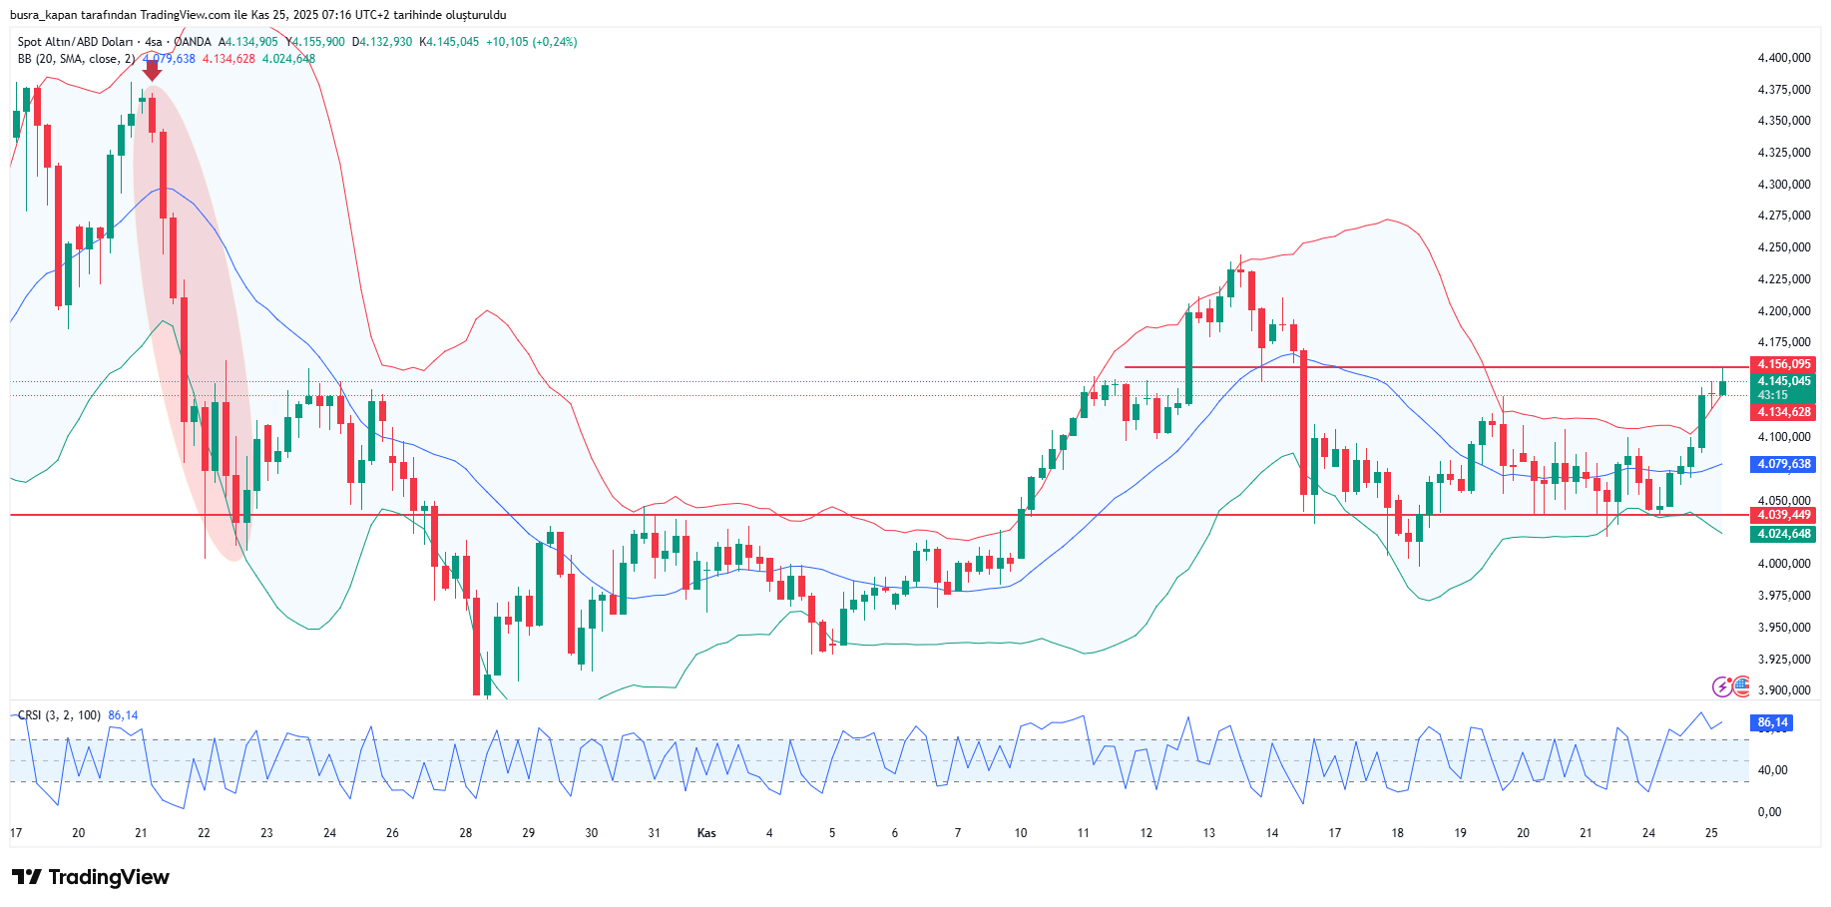The height and width of the screenshot is (907, 1831).
Task: Click the 4.156,095 red resistance price label
Action: (x=1783, y=364)
